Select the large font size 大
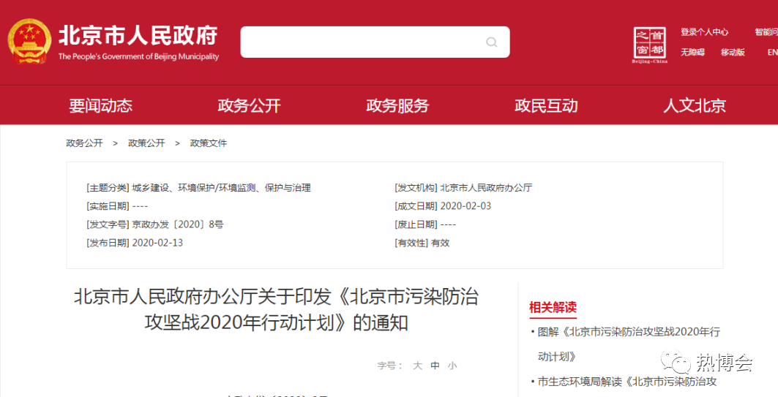The height and width of the screenshot is (397, 778). [417, 366]
